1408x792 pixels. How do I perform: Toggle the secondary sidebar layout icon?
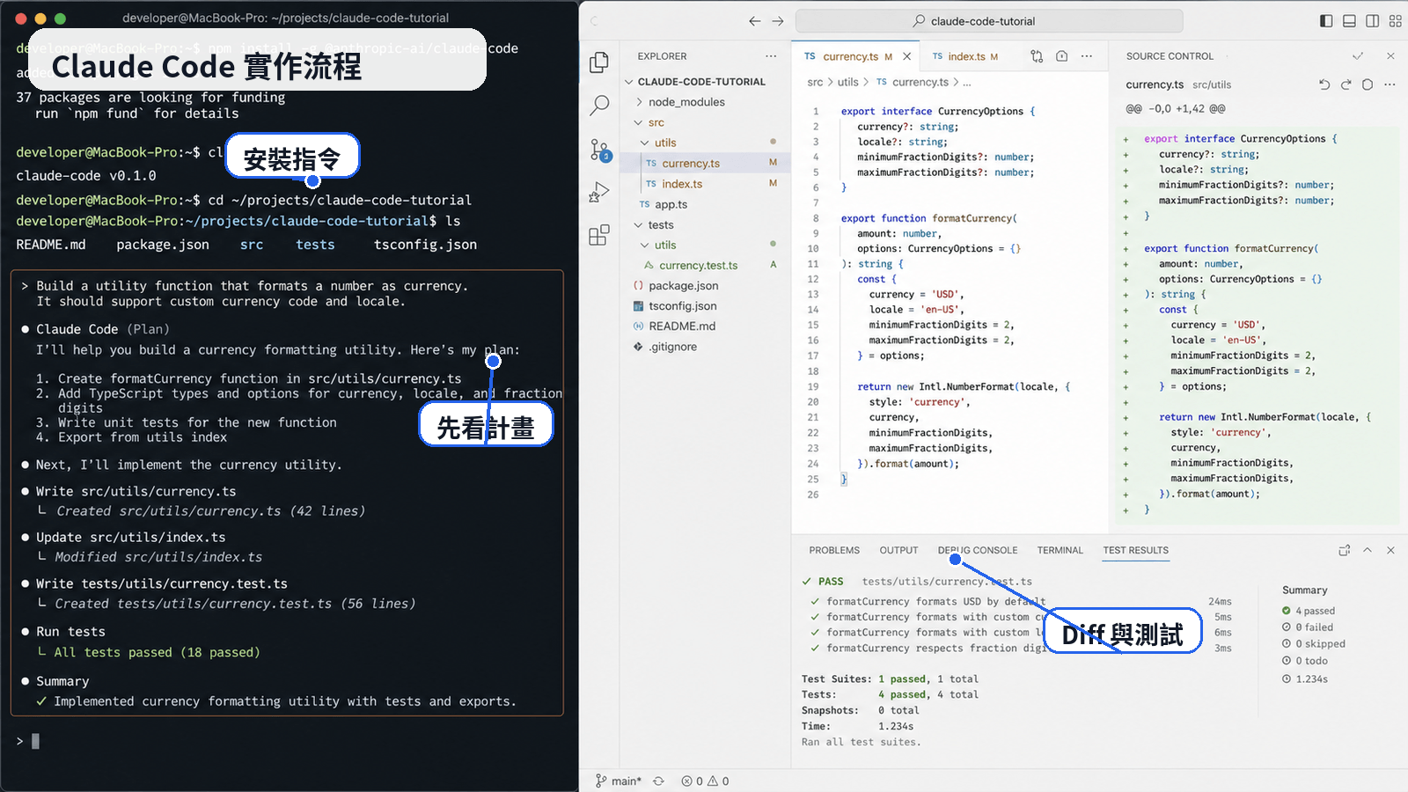1372,21
